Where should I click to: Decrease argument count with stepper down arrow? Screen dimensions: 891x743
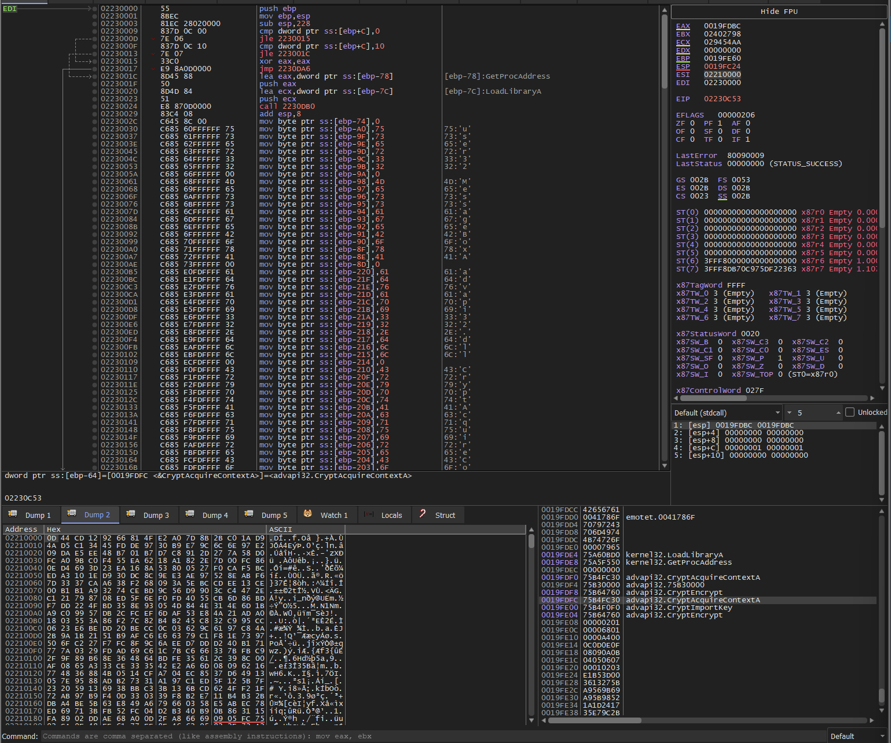pos(789,413)
